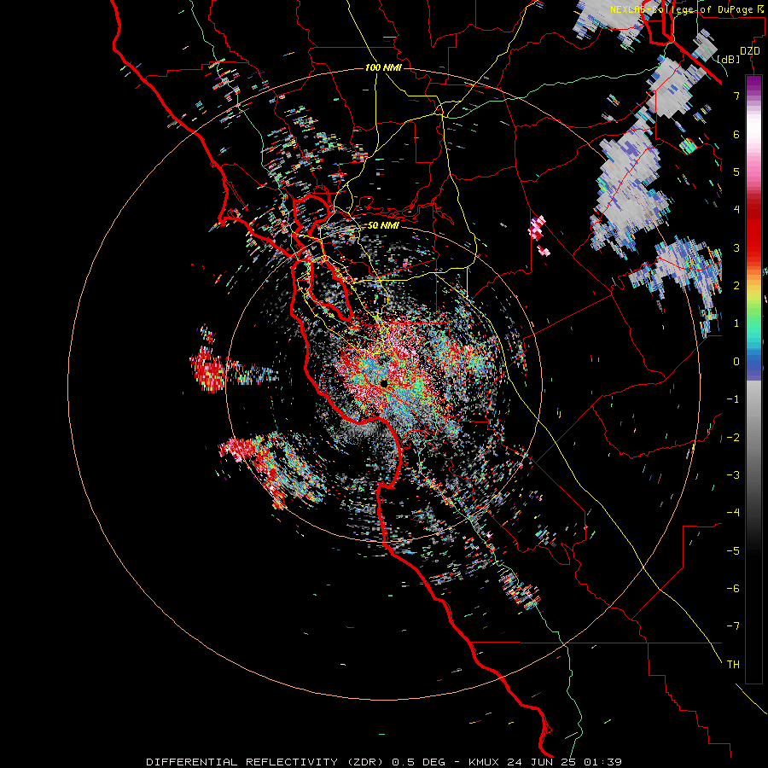
Task: Click the -2 value on the scale
Action: tap(733, 438)
